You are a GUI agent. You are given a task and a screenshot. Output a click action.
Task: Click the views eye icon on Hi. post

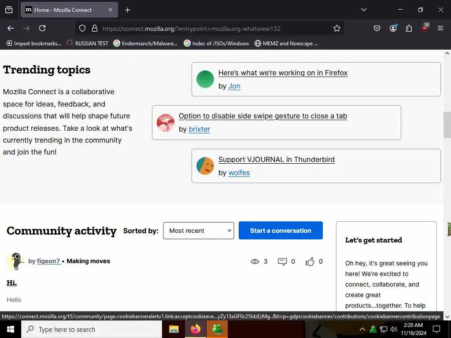tap(255, 261)
